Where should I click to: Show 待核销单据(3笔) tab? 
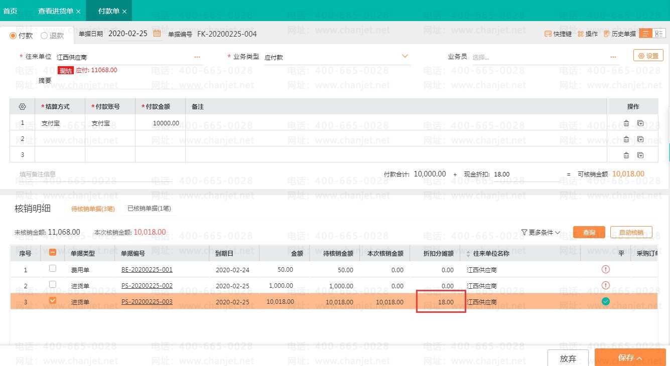point(93,208)
